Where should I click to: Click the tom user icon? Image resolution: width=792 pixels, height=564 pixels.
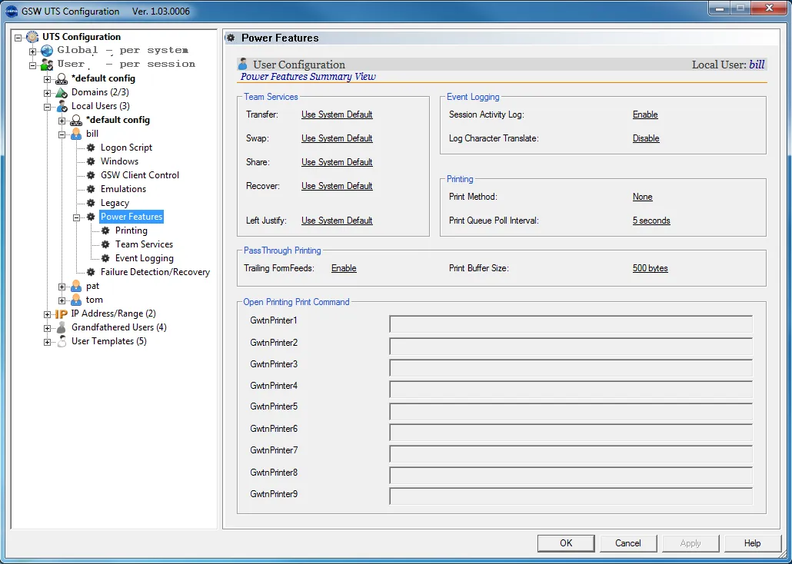(76, 300)
